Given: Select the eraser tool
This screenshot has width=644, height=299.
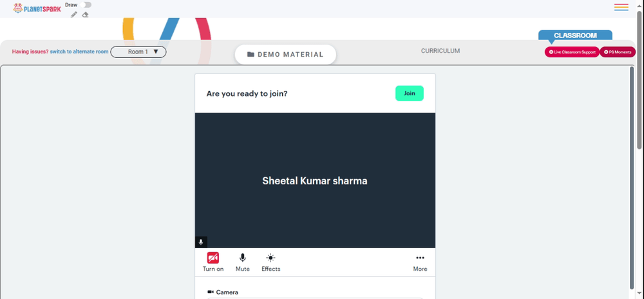Looking at the screenshot, I should point(85,15).
